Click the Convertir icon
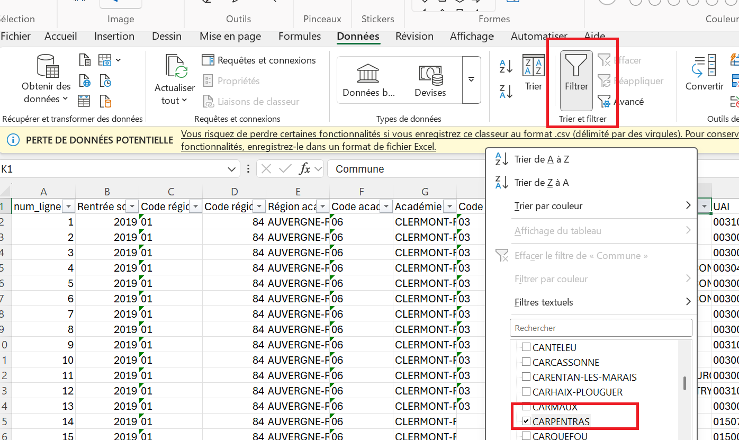Viewport: 739px width, 440px height. click(x=704, y=66)
